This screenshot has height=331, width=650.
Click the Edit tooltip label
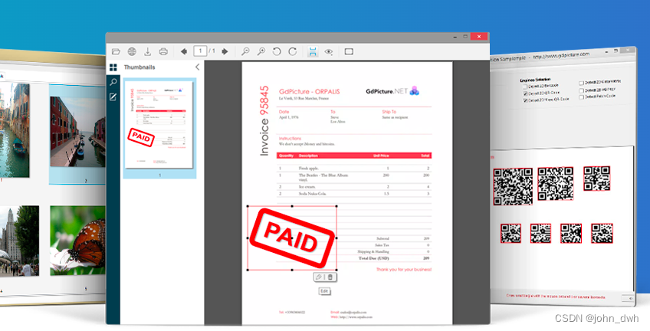click(324, 291)
